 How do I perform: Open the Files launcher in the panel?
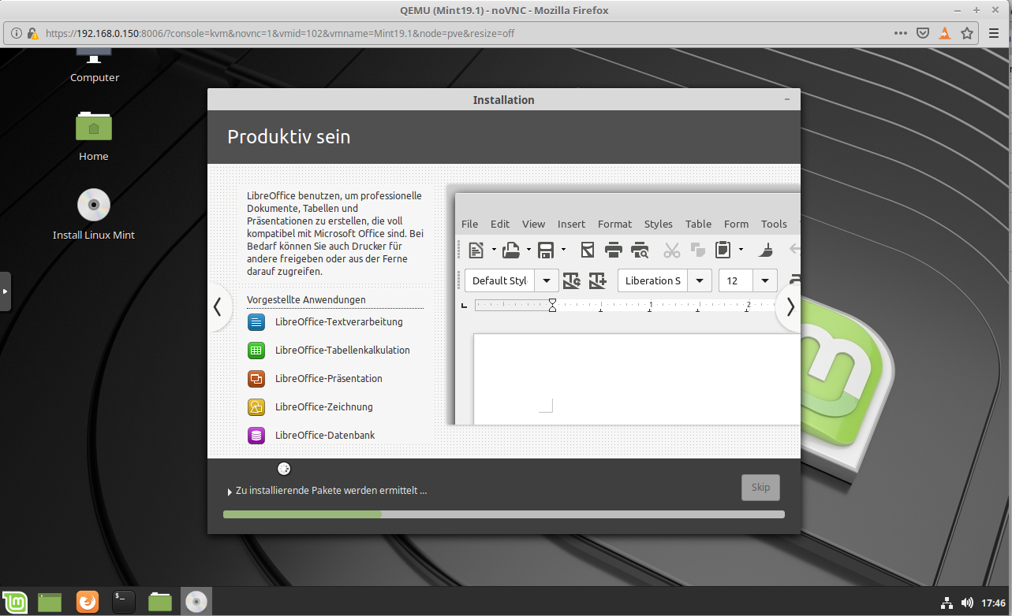click(160, 602)
